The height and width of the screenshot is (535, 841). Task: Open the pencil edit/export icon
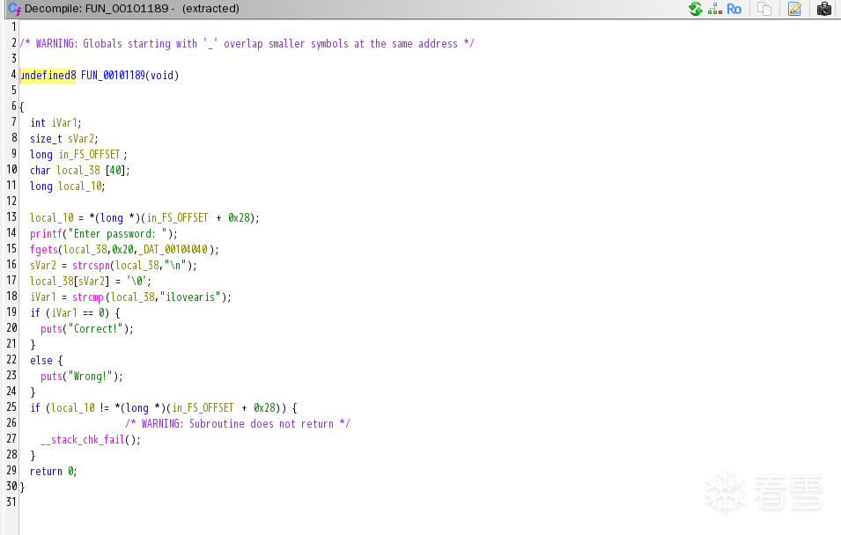click(x=794, y=9)
